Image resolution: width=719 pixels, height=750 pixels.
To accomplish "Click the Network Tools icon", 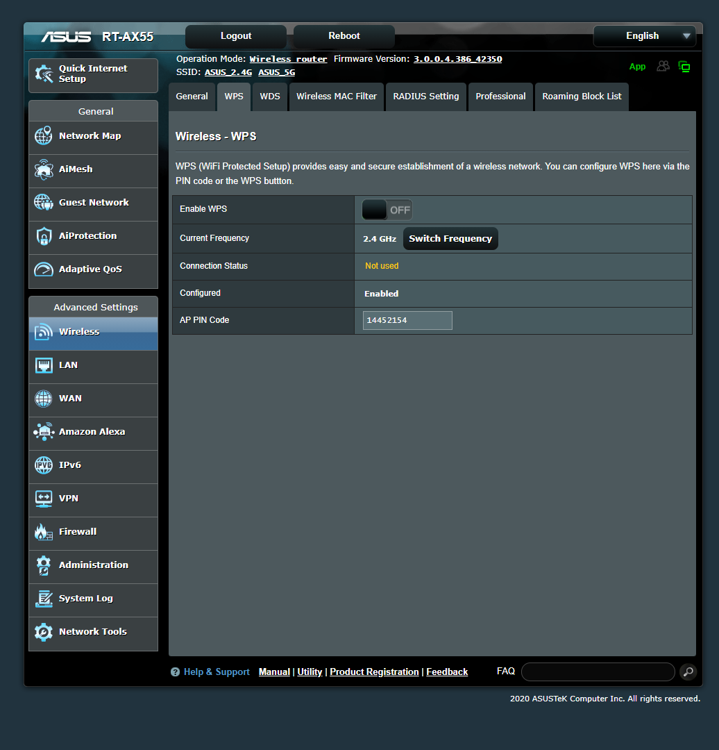I will click(x=44, y=632).
